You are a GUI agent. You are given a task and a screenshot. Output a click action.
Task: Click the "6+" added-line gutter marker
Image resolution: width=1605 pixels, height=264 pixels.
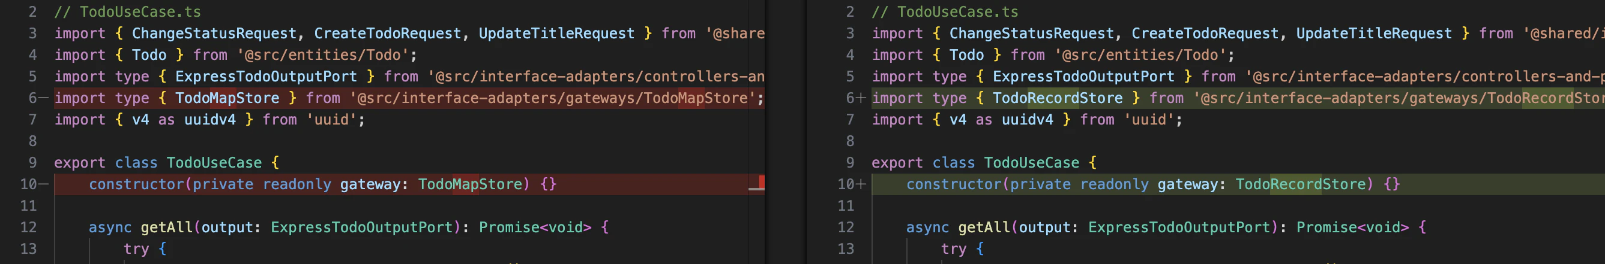pyautogui.click(x=856, y=98)
